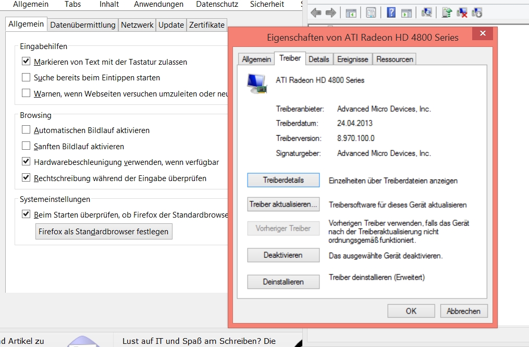This screenshot has width=529, height=347.
Task: Open the Inhalt section in Firefox settings
Action: [x=109, y=4]
